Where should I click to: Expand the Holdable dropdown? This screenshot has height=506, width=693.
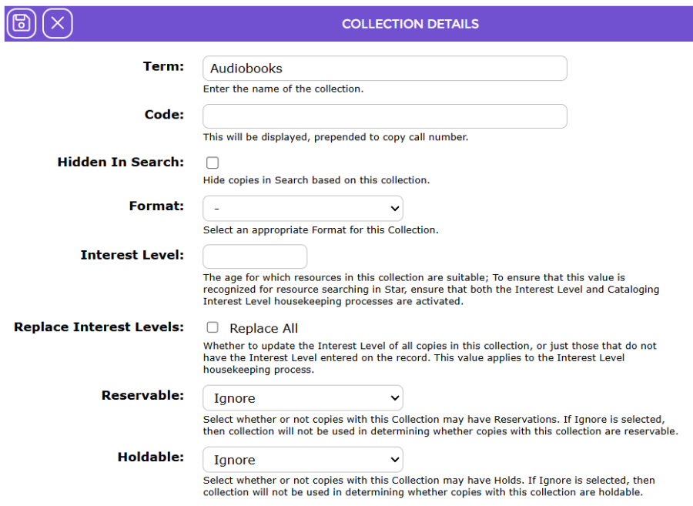click(303, 460)
